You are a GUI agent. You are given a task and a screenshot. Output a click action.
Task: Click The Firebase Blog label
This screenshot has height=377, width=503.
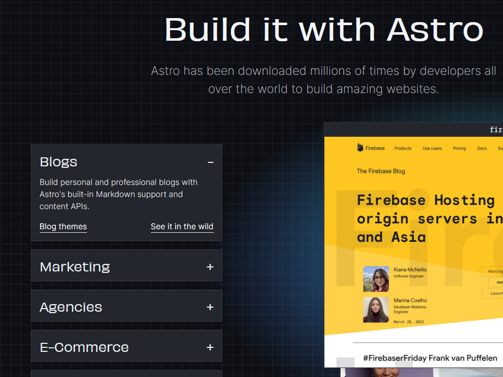pos(381,171)
